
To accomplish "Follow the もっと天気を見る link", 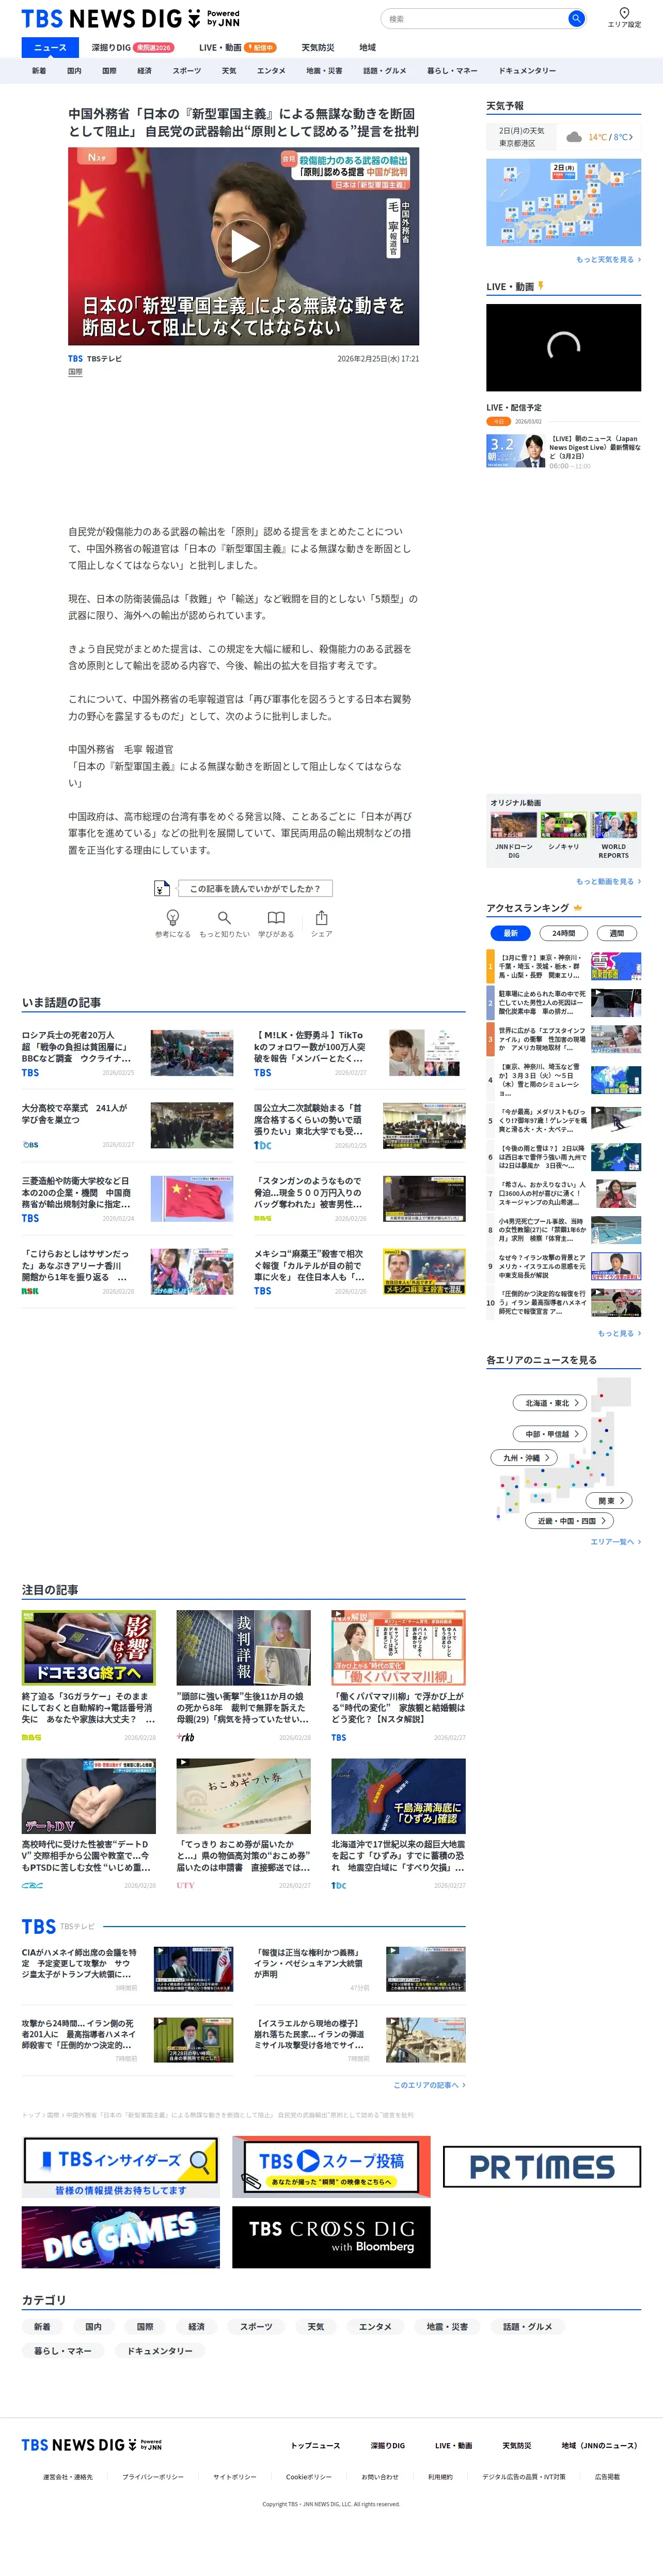I will point(608,259).
